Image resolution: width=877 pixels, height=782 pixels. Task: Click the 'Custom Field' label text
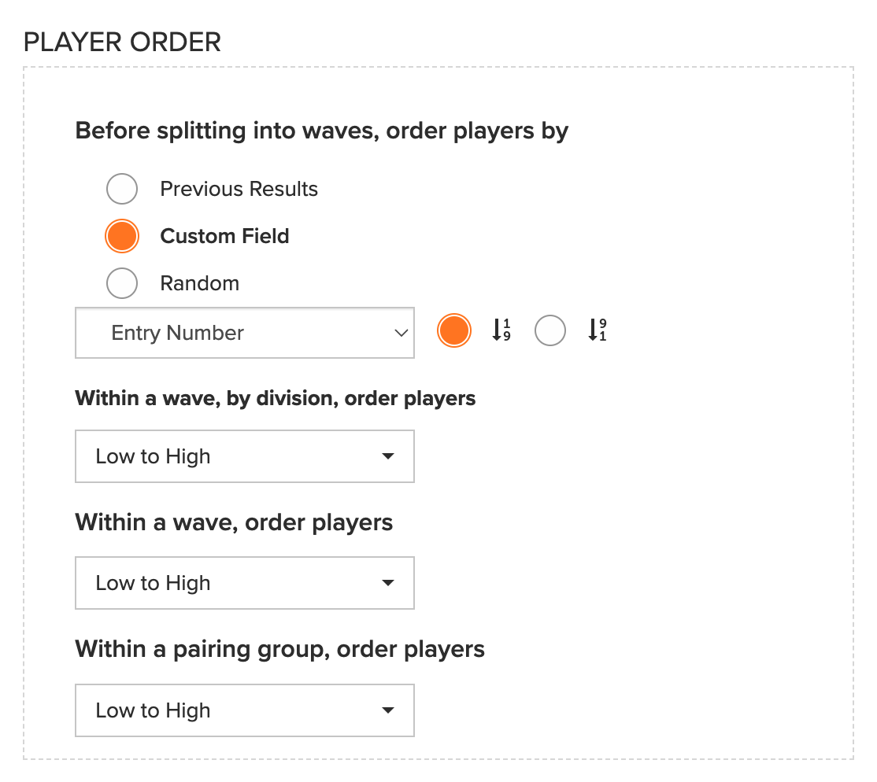click(x=225, y=236)
